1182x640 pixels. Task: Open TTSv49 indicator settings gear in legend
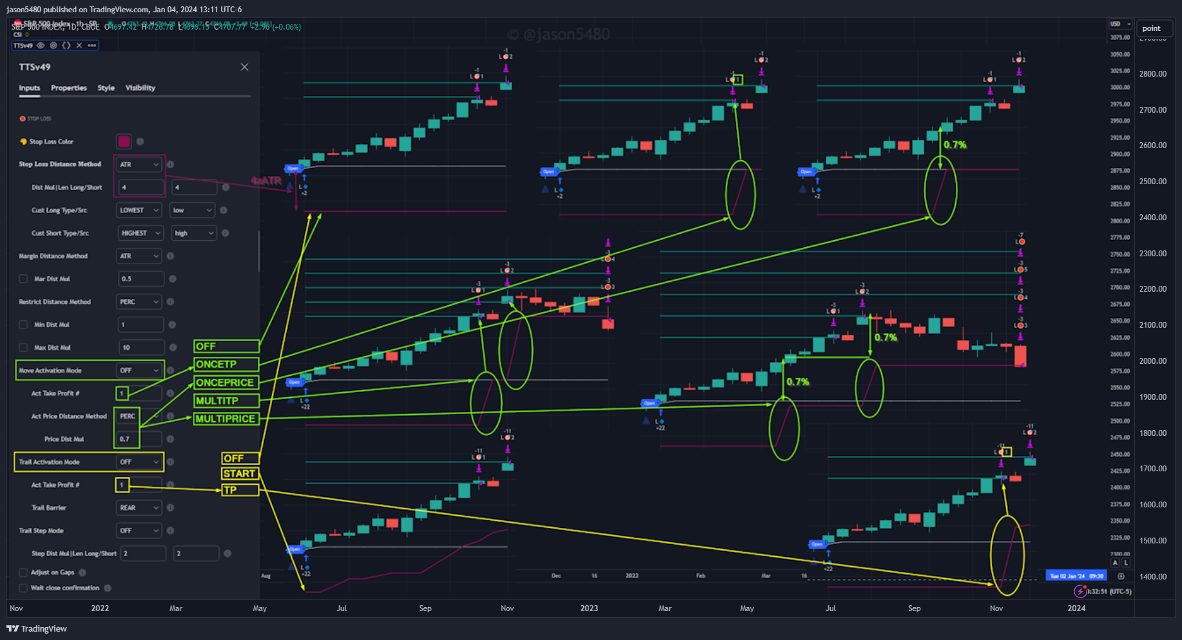(x=53, y=46)
